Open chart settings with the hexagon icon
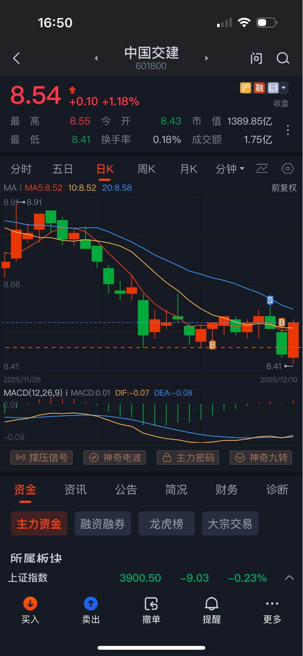303x656 pixels. coord(288,169)
